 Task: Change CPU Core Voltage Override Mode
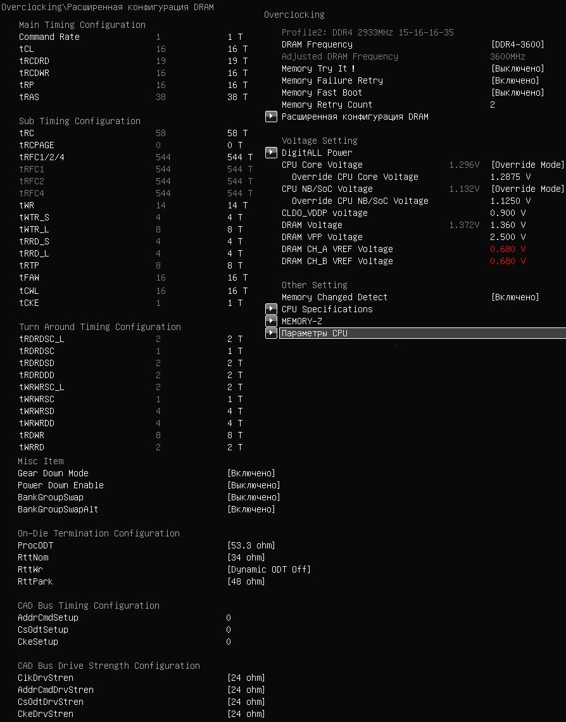527,165
